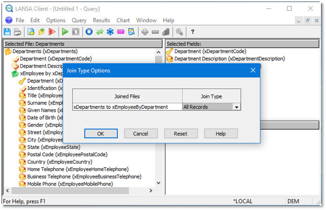This screenshot has width=326, height=210.
Task: Click the Join Type column header
Action: click(x=211, y=96)
